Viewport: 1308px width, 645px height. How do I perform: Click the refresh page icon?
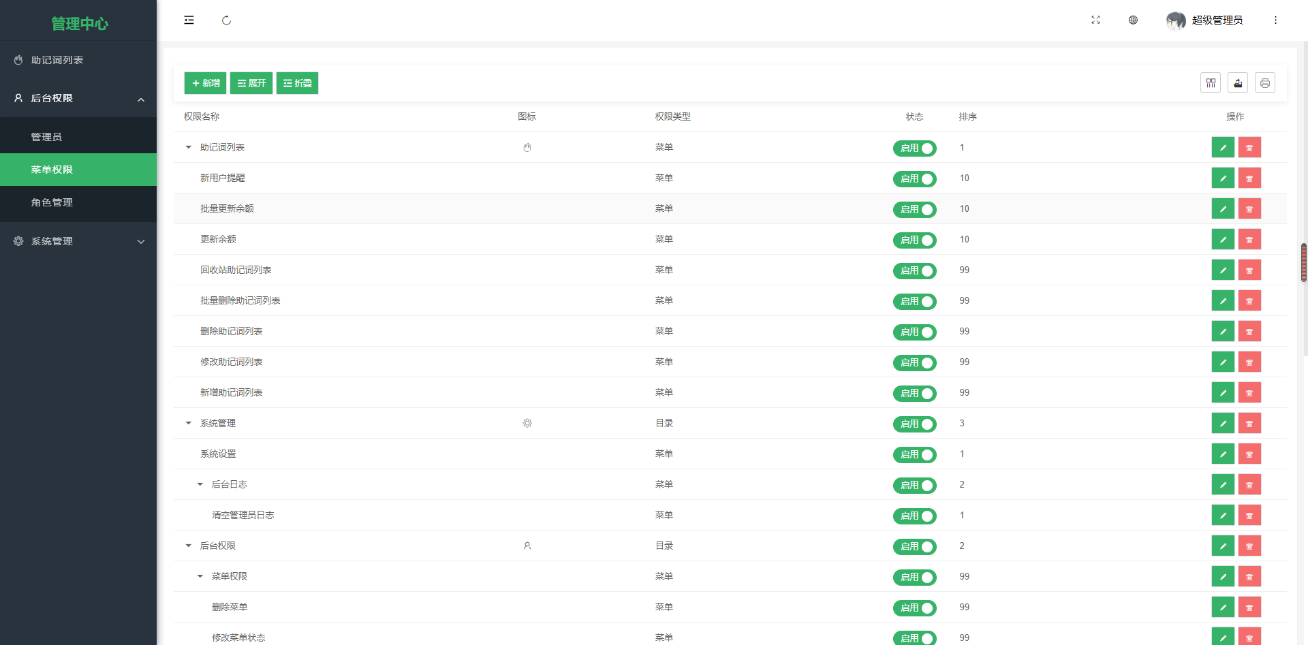[226, 20]
